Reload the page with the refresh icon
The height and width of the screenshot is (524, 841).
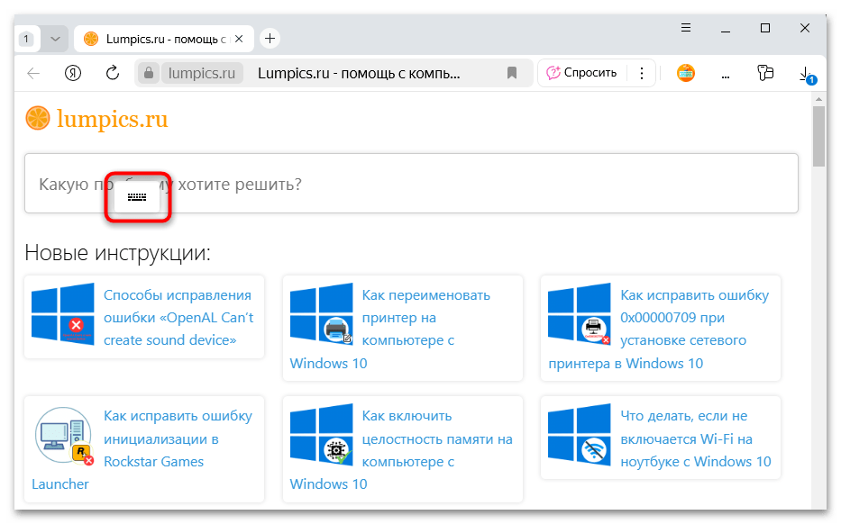(112, 73)
